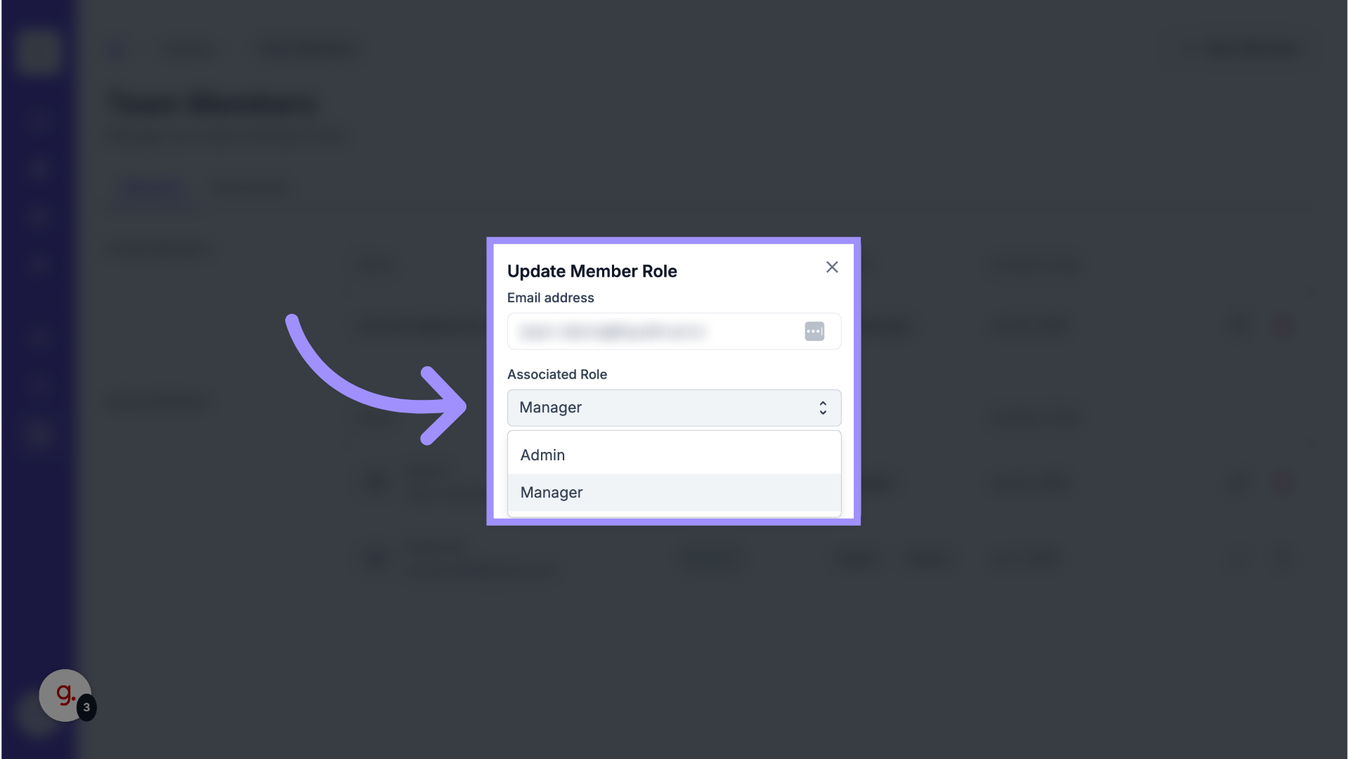Click orange action icon in second member row
This screenshot has height=759, width=1349.
click(1282, 483)
